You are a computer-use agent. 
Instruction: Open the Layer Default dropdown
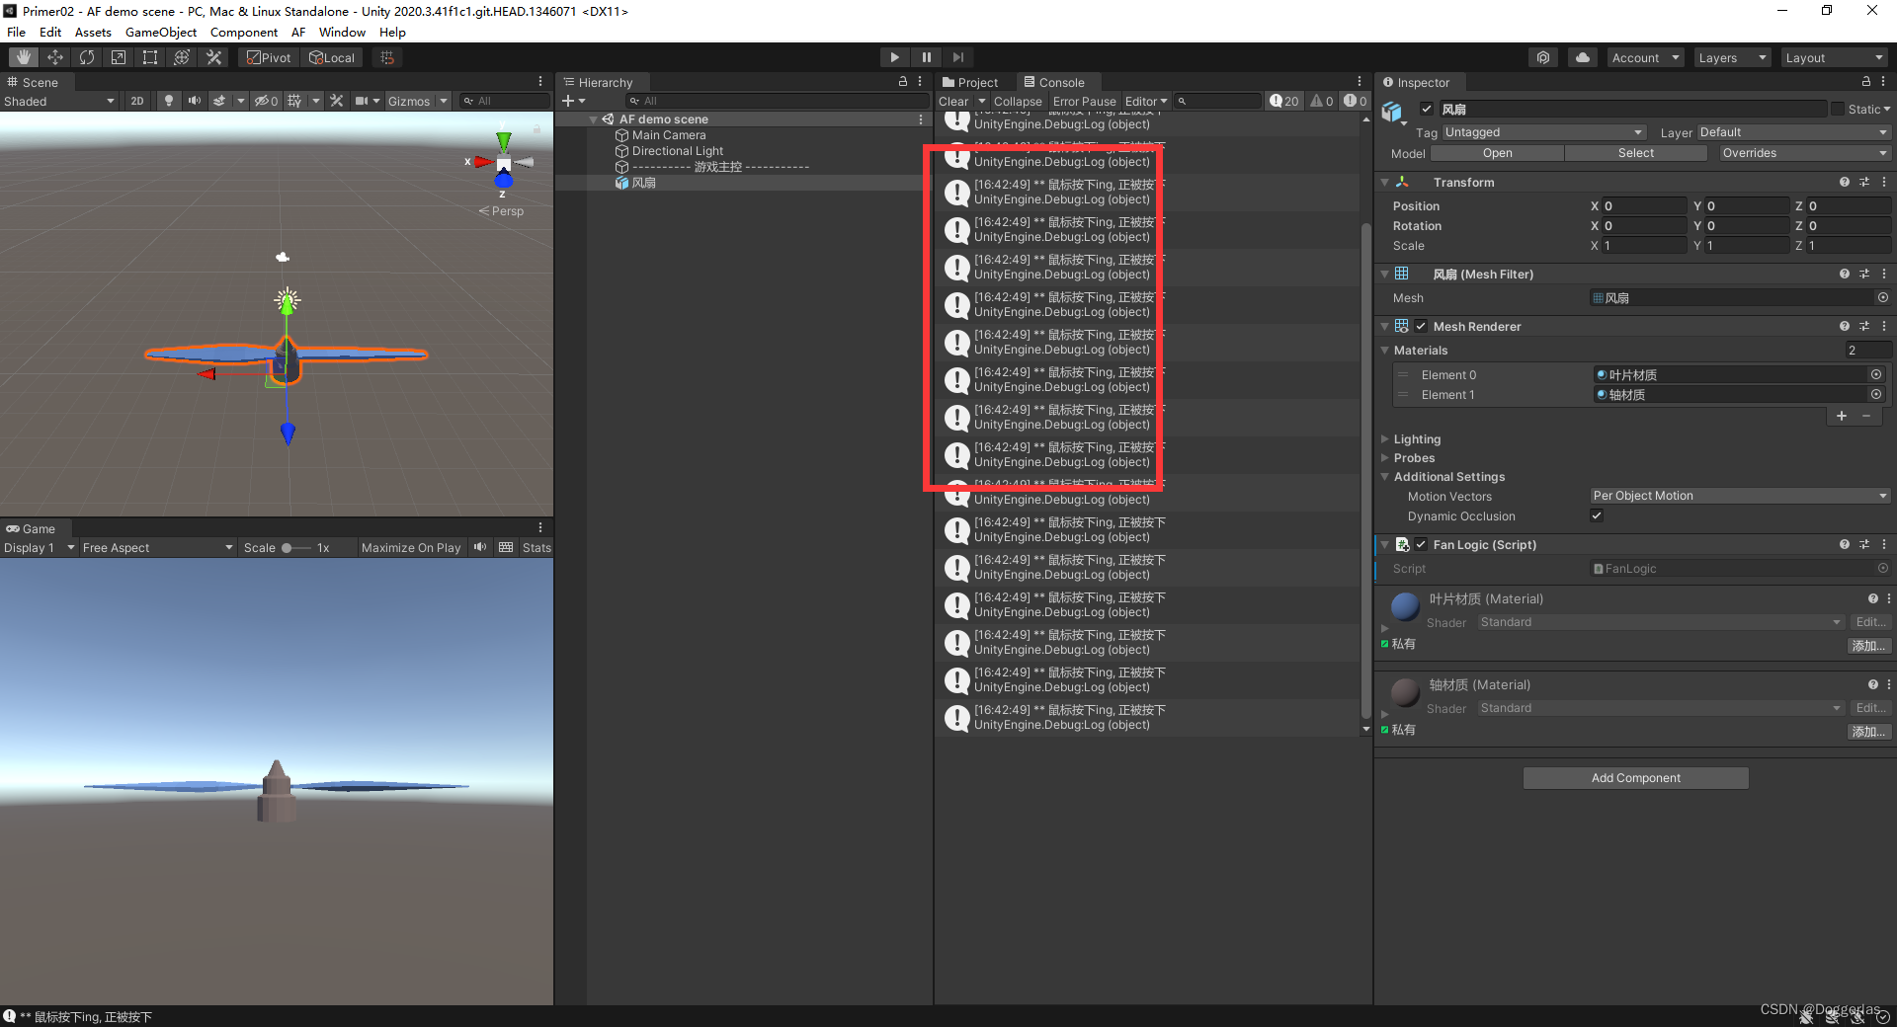pos(1793,132)
